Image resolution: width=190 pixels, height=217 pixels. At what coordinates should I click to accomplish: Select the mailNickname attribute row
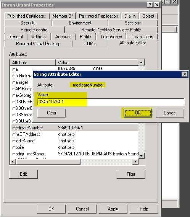[22, 76]
